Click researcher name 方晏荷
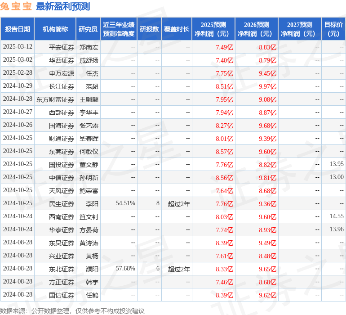 point(89,230)
